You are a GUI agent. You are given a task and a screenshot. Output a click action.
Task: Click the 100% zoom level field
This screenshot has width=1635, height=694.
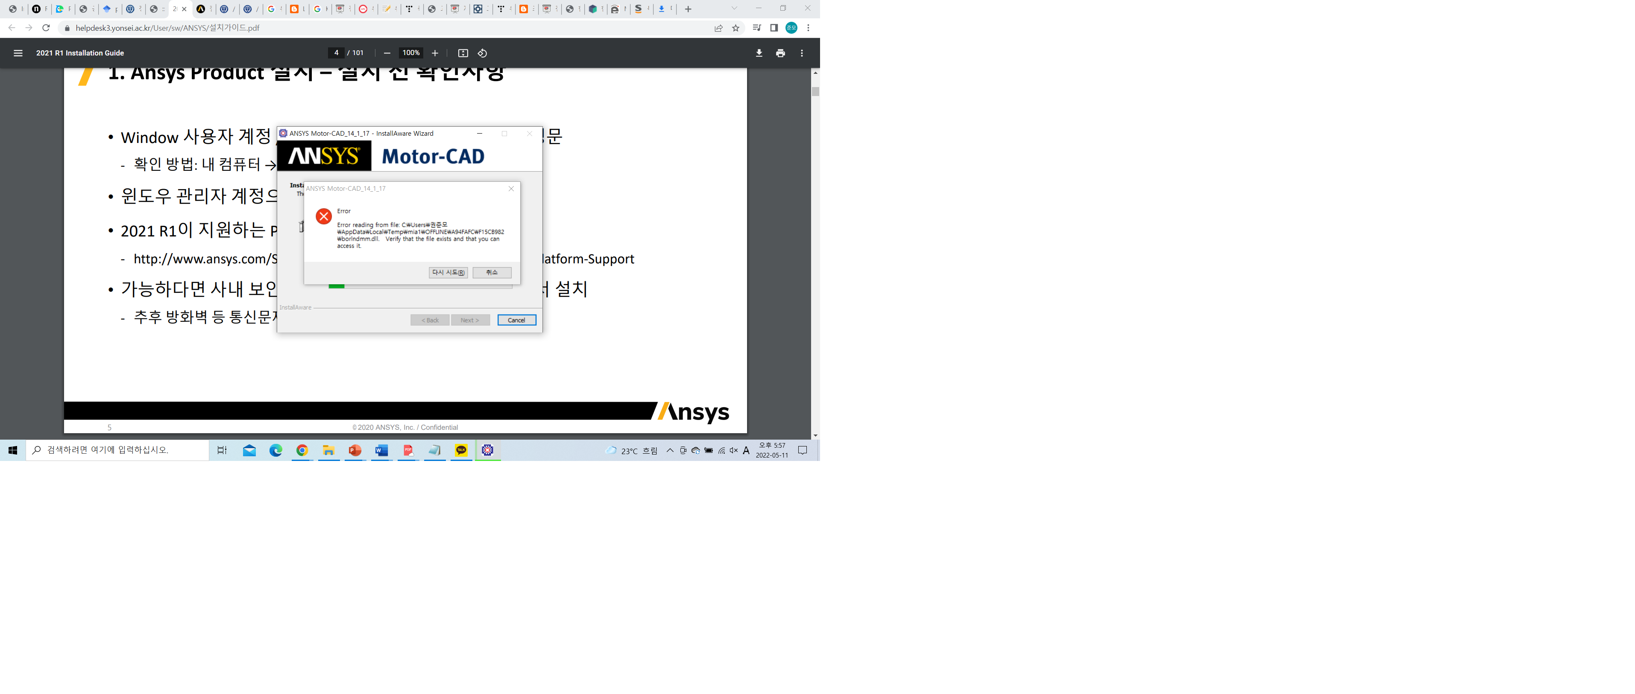point(410,52)
